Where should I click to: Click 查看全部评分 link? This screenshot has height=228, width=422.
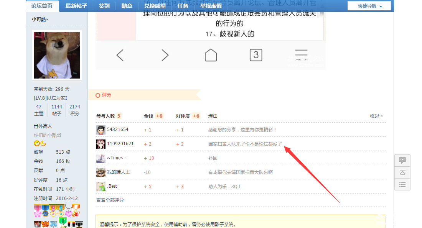point(110,200)
